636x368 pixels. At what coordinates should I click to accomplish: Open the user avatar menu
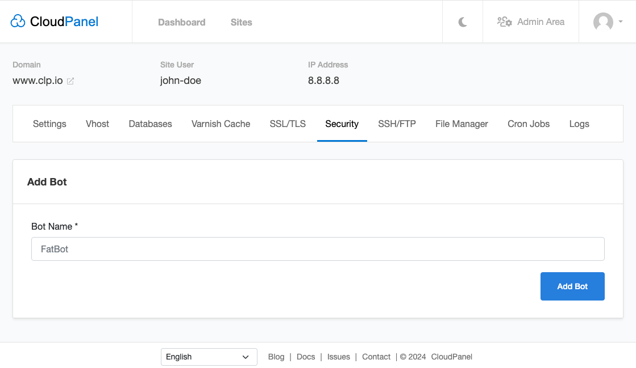point(603,22)
